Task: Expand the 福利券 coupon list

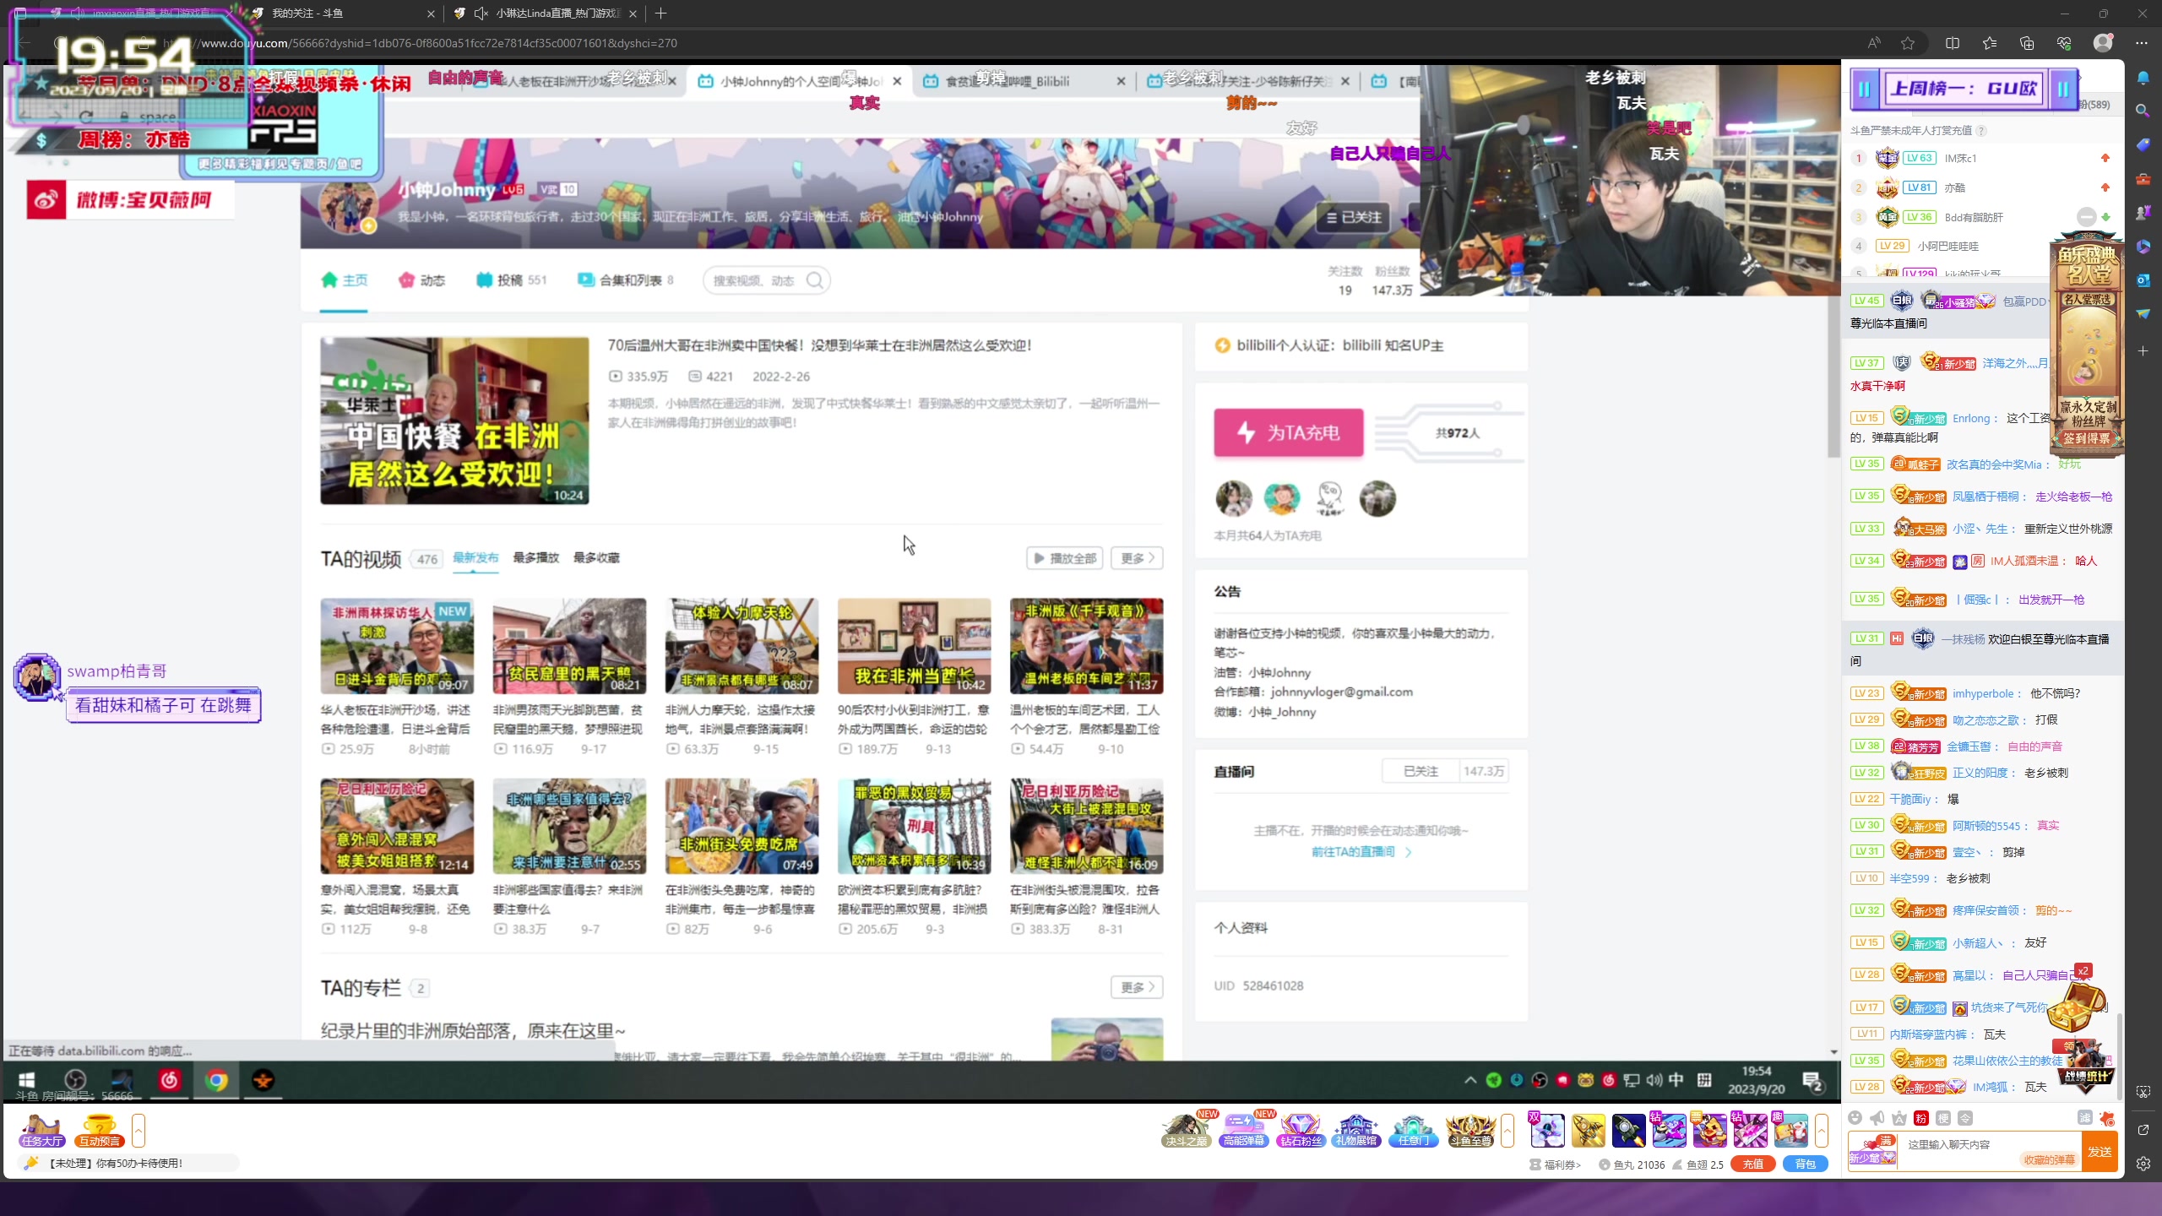Action: pyautogui.click(x=1560, y=1165)
